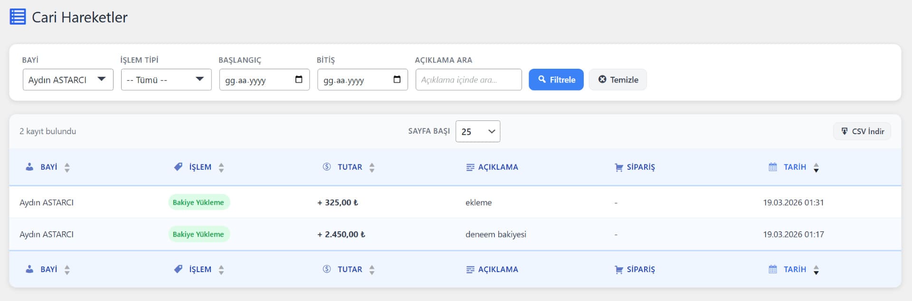Viewport: 912px width, 301px height.
Task: Click sort arrows next to top Bayi header
Action: coord(67,167)
